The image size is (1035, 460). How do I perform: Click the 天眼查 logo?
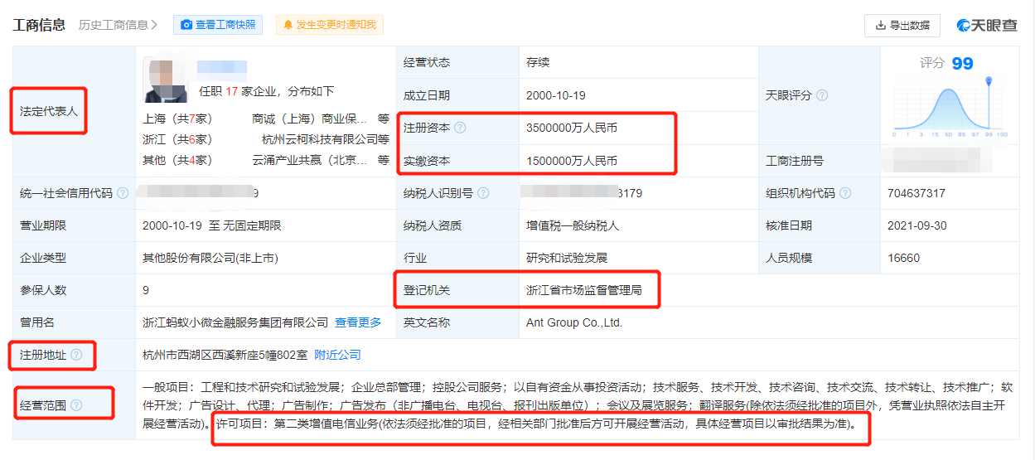[x=987, y=26]
